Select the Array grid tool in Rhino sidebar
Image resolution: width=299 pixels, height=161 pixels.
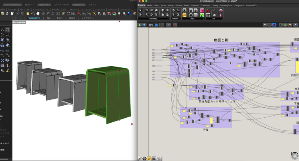point(2,65)
